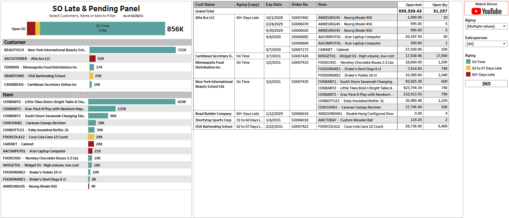Expand the Salesperson filter dropdown

coord(486,44)
